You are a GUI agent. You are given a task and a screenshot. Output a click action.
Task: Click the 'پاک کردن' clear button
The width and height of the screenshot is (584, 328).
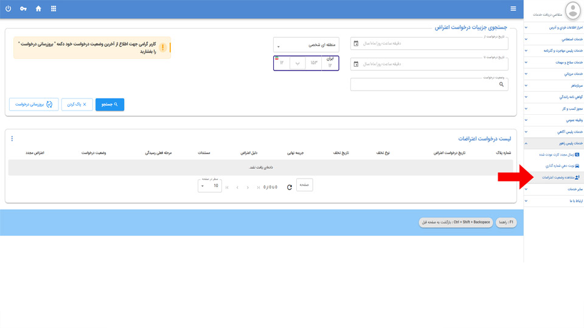tap(76, 104)
